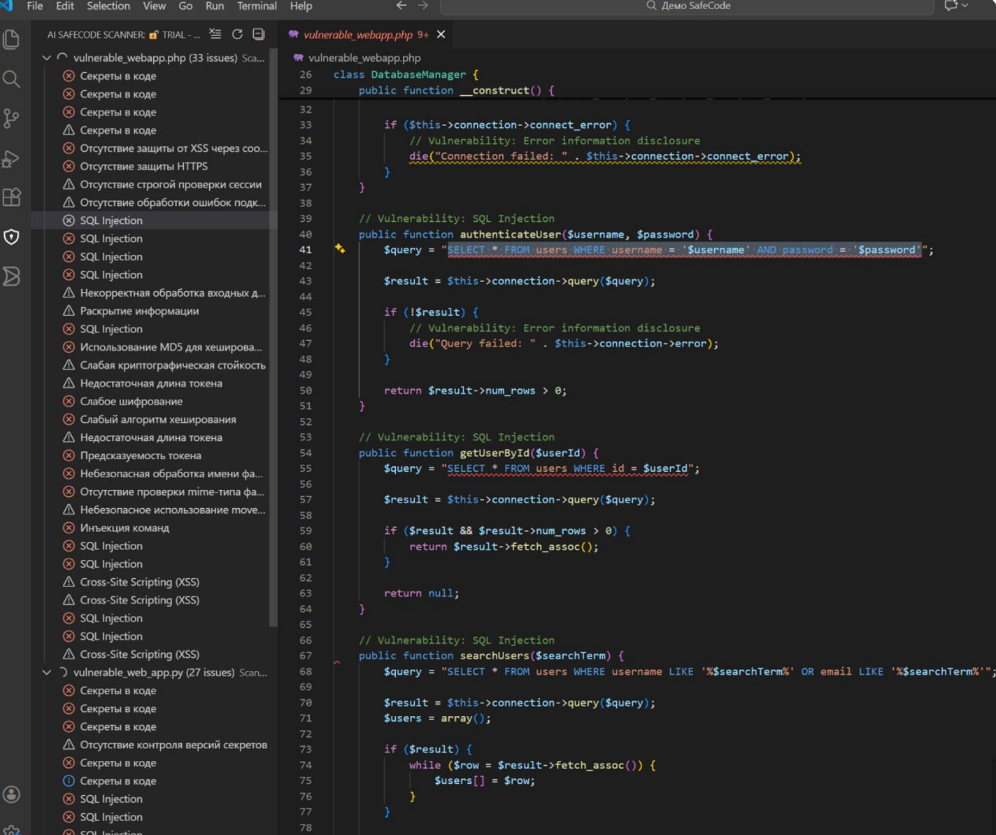The height and width of the screenshot is (835, 996).
Task: Click the go back navigation arrow
Action: (x=401, y=6)
